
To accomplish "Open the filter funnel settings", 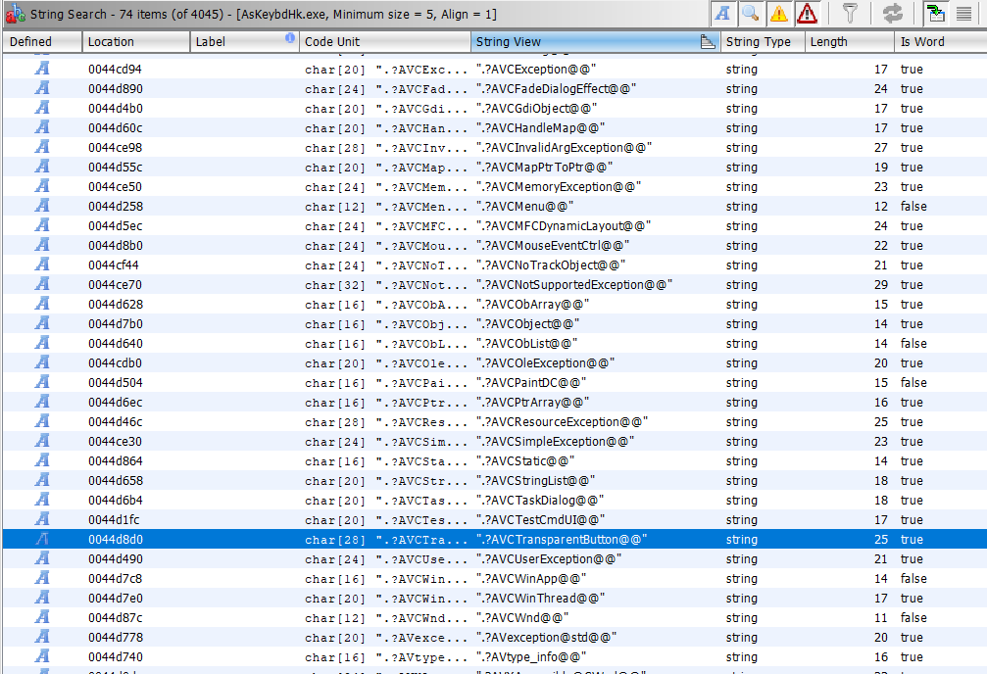I will tap(850, 13).
